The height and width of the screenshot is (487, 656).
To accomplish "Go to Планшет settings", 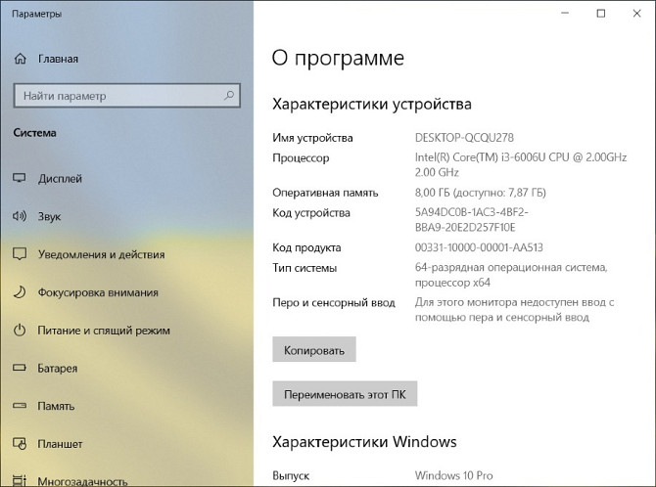I will pyautogui.click(x=60, y=444).
